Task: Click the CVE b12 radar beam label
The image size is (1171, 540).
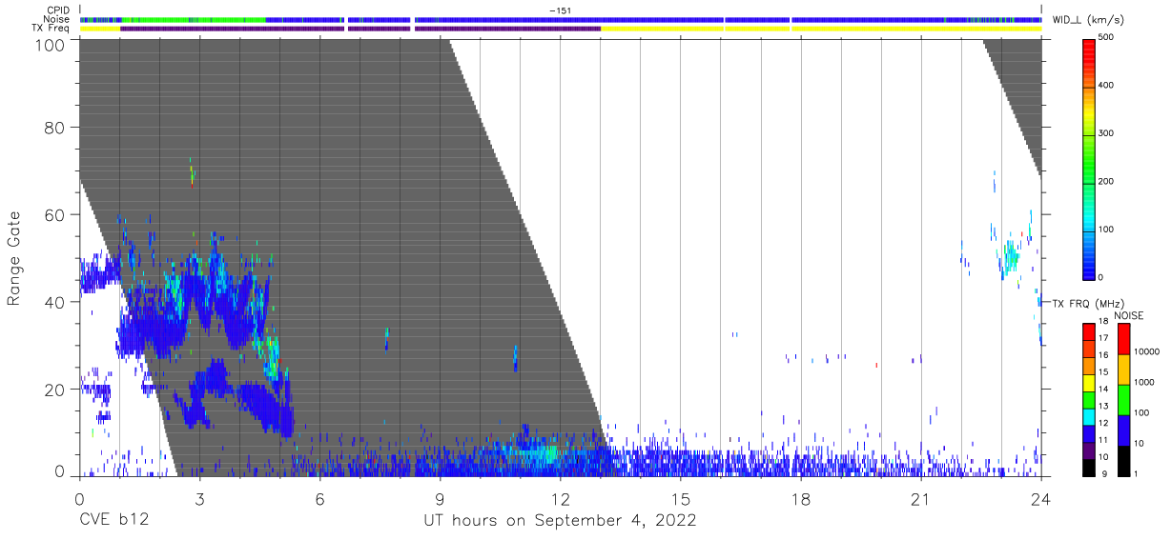Action: click(113, 521)
